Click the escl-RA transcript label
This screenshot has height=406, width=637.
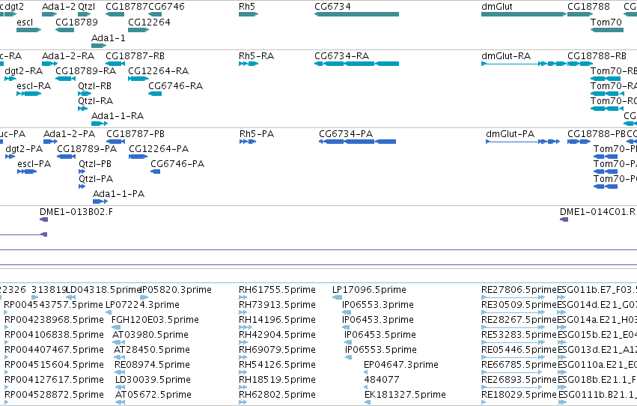tap(34, 86)
